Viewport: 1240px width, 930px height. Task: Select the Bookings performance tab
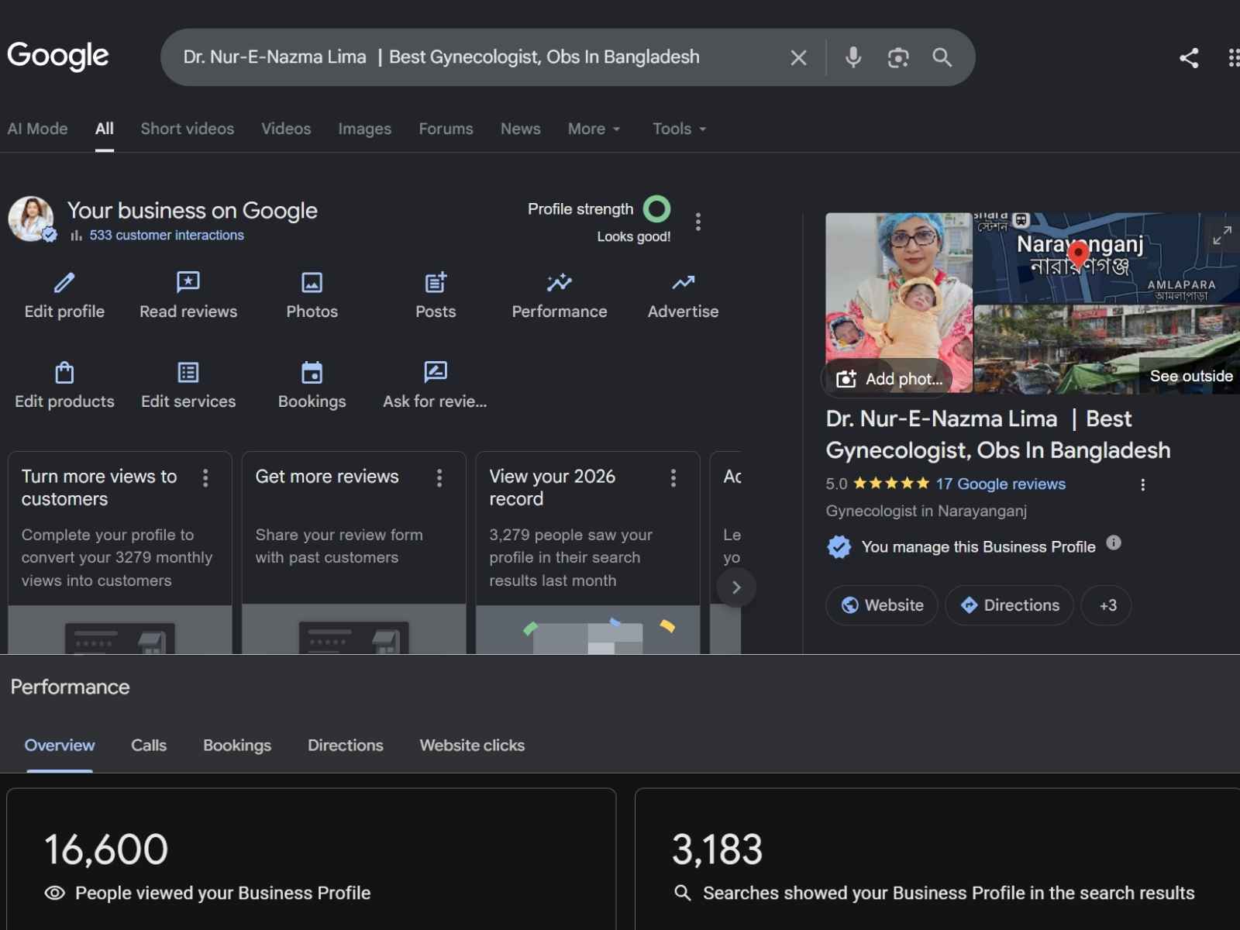[237, 746]
